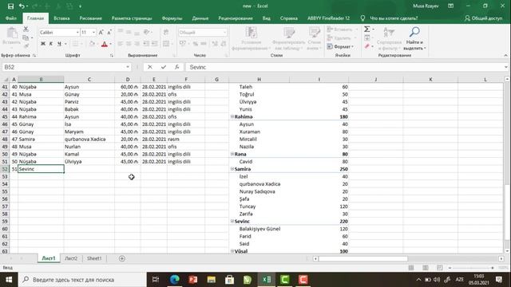This screenshot has height=287, width=511.
Task: Increase font size with the larger A
Action: [x=101, y=32]
